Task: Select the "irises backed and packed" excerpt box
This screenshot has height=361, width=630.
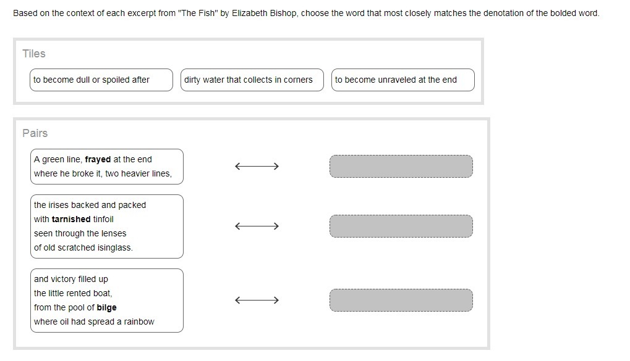Action: click(106, 226)
